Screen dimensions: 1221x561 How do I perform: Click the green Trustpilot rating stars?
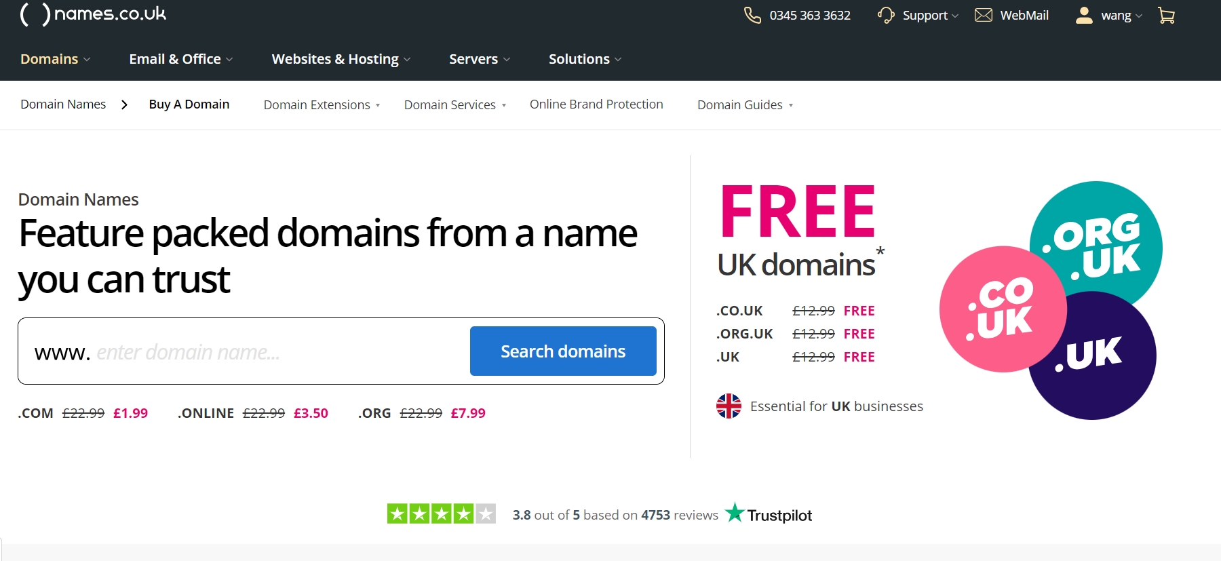442,514
